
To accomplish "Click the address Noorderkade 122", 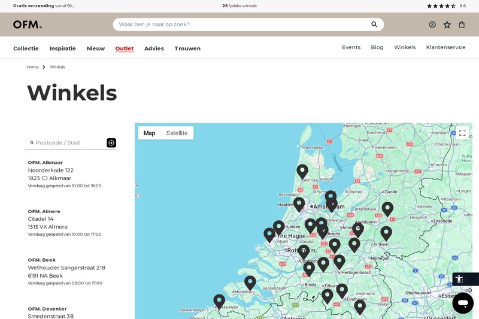I will 51,171.
